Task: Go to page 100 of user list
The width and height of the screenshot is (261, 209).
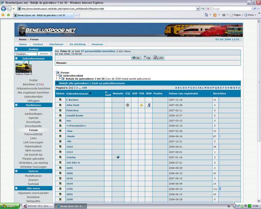Action: [84, 88]
